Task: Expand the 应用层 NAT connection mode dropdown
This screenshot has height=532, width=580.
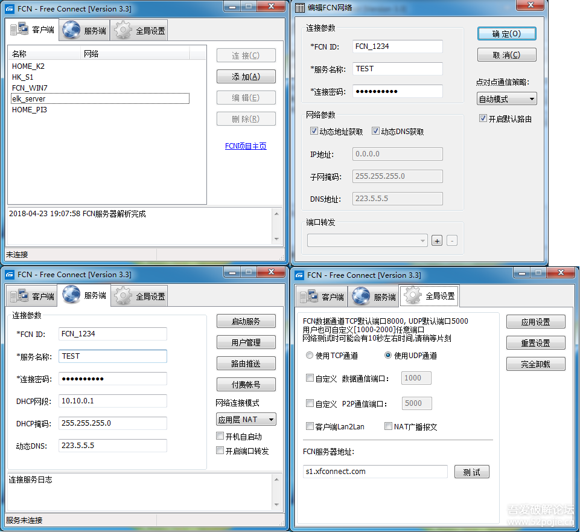Action: click(246, 419)
